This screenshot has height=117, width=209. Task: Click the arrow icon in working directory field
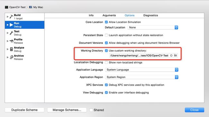click(x=171, y=55)
